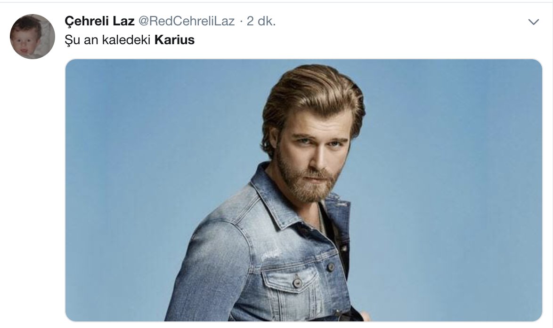Screen dimensions: 553x328
Task: Open Çehreli Laz display name profile
Action: tap(99, 21)
